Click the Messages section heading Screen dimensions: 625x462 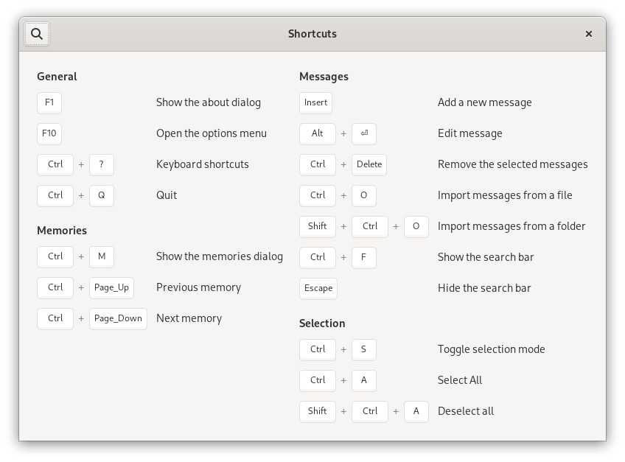click(x=324, y=77)
